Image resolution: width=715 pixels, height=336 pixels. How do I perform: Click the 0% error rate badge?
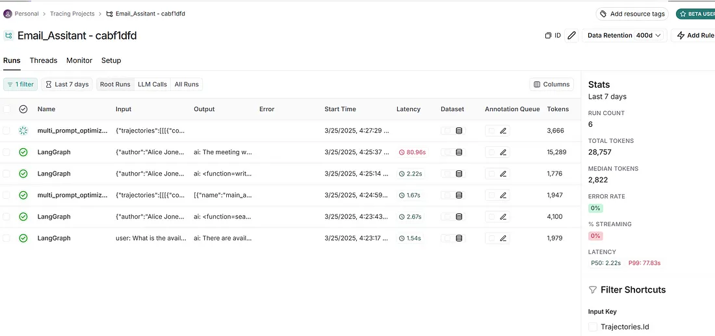coord(595,208)
